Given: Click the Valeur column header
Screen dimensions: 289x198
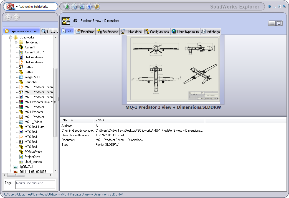Looking at the screenshot, I should (x=149, y=120).
